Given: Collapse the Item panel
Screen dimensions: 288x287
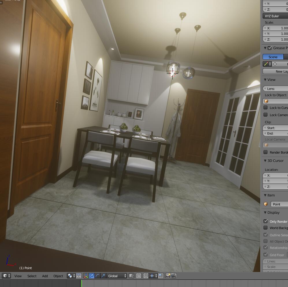Looking at the screenshot, I should 265,195.
